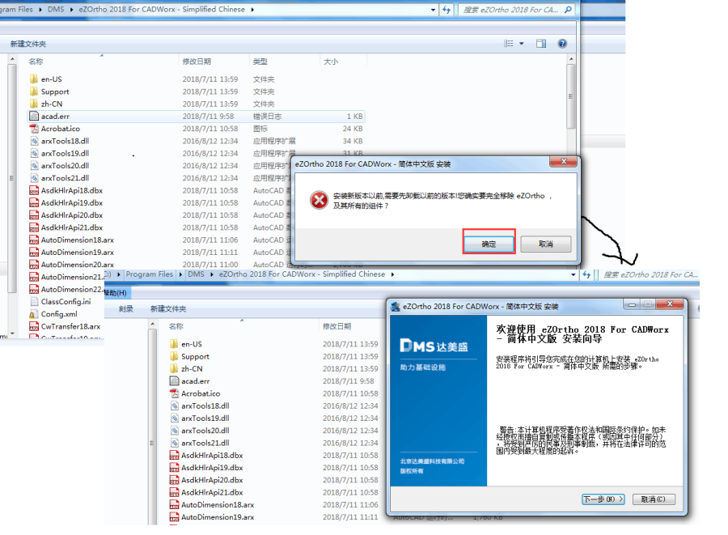Select arxTools20.dll file name in the upper Explorer
Screen dimensions: 728x535
[x=65, y=165]
